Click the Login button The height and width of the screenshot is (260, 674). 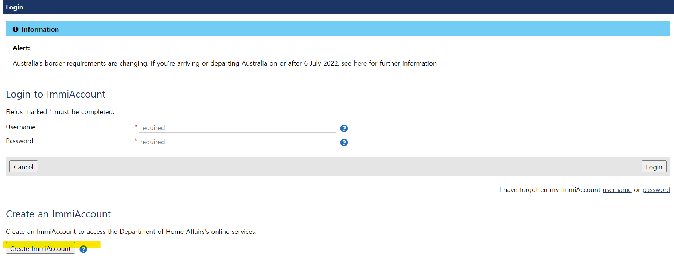tap(654, 166)
